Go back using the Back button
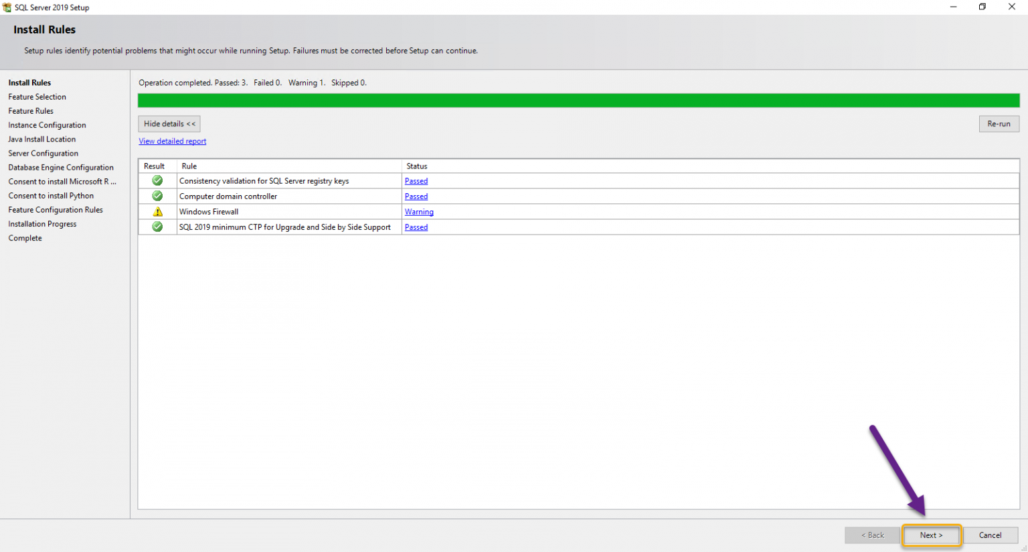Viewport: 1028px width, 552px height. point(872,535)
